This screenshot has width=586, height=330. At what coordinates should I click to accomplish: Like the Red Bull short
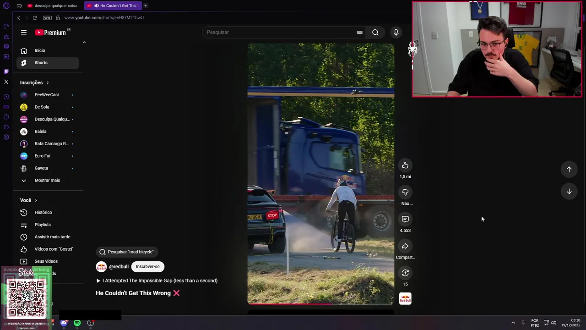[405, 165]
